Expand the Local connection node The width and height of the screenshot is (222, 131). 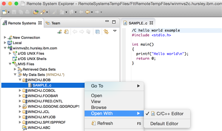tap(5, 43)
